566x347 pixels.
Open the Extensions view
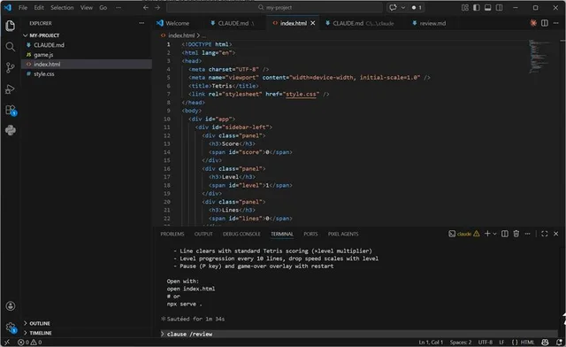(10, 110)
